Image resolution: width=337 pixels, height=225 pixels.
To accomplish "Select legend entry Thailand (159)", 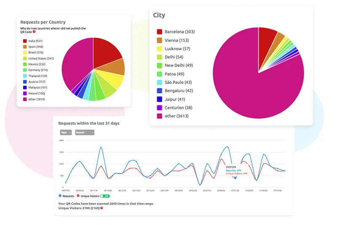I will [35, 76].
